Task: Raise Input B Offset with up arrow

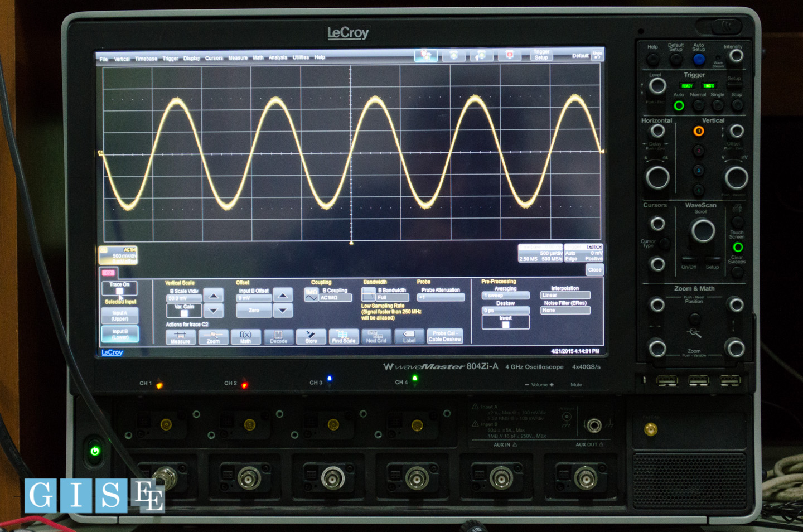Action: coord(283,295)
